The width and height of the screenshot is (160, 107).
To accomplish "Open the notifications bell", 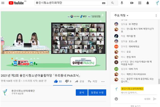I will (x=148, y=3).
